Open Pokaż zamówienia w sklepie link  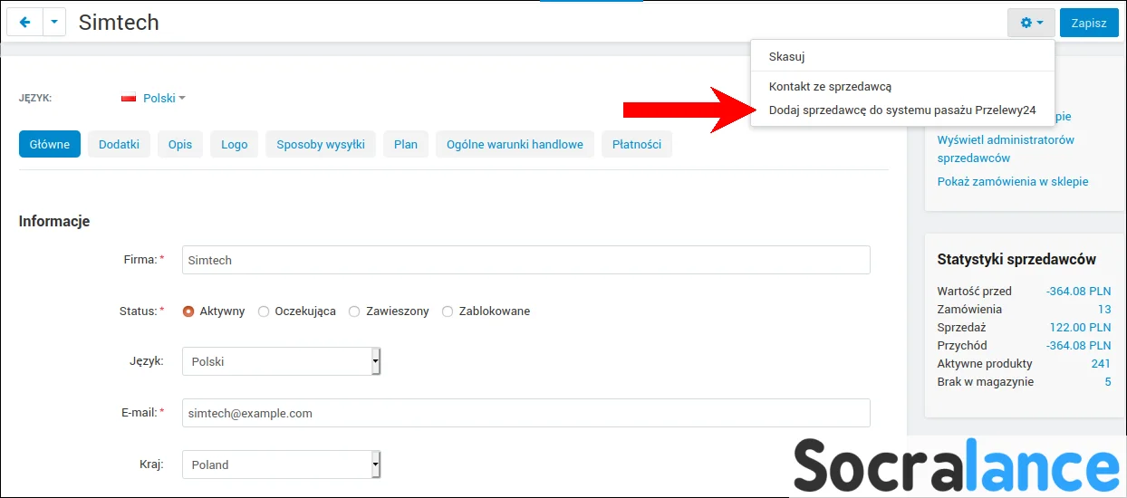[1013, 181]
